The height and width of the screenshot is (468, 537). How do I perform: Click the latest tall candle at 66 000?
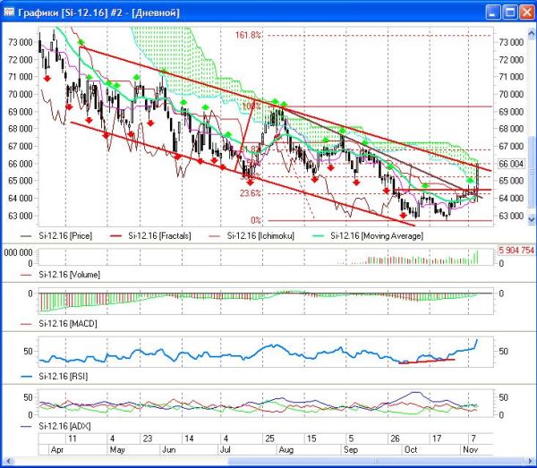pos(477,182)
